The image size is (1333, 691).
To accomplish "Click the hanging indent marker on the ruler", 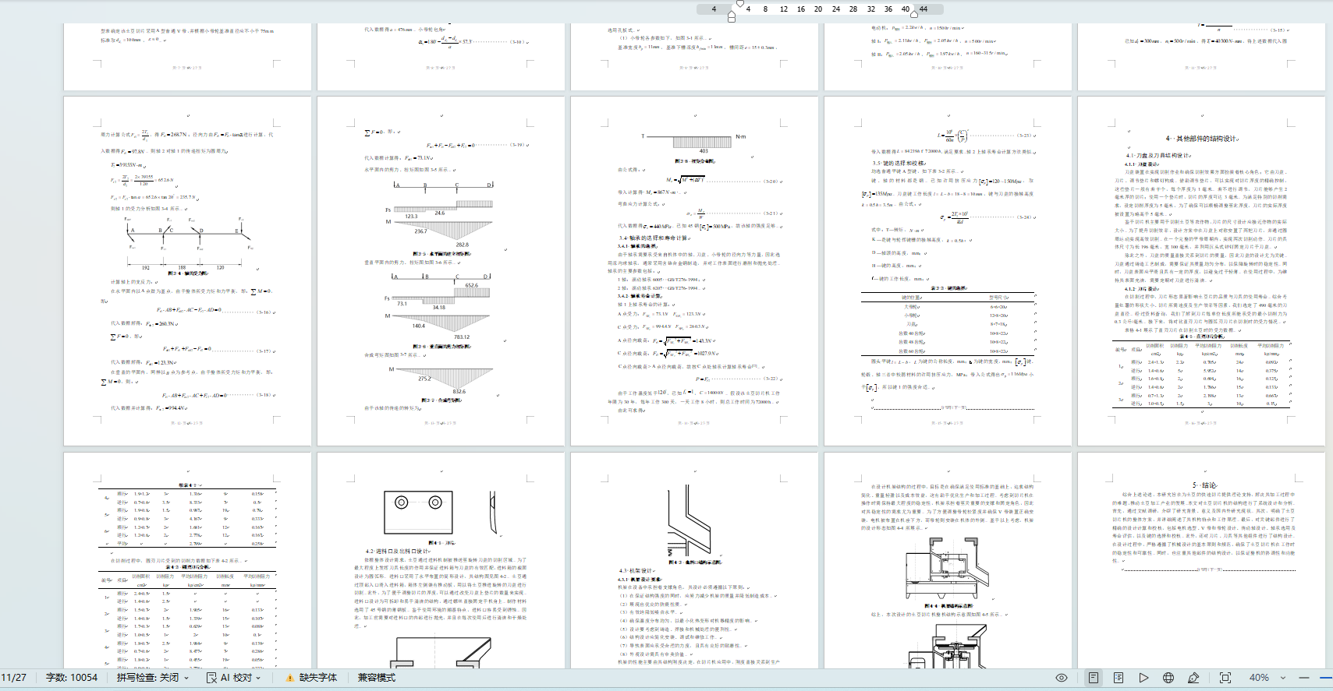I will [731, 15].
